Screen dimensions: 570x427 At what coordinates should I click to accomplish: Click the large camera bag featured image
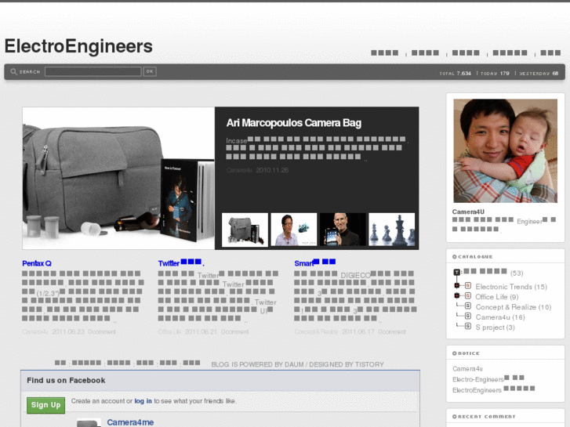pyautogui.click(x=118, y=178)
